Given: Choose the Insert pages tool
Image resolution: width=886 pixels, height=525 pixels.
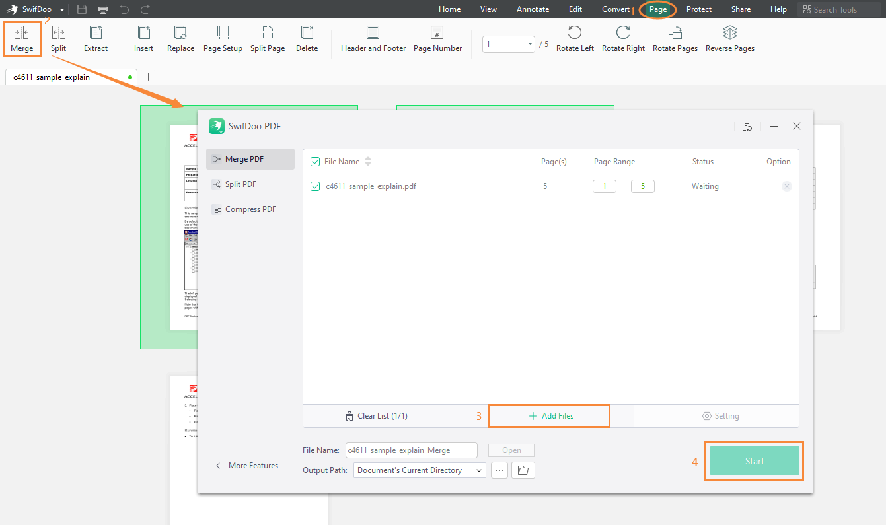Looking at the screenshot, I should 143,39.
